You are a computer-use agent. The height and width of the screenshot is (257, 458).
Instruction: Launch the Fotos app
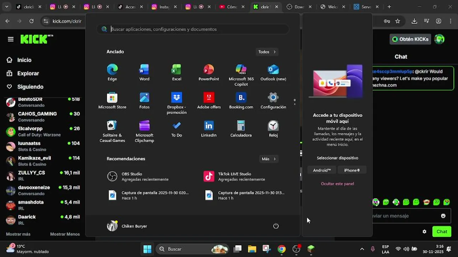click(x=144, y=101)
